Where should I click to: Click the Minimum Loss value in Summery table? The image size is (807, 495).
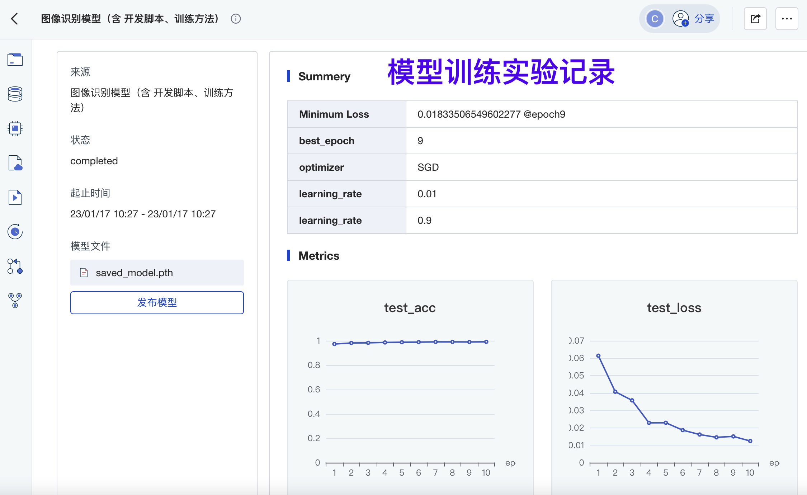click(491, 114)
